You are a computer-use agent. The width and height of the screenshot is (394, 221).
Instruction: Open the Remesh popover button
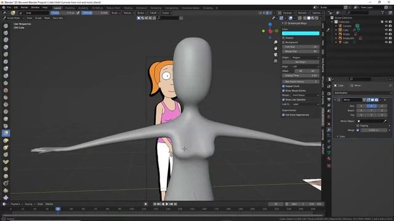coord(304,13)
